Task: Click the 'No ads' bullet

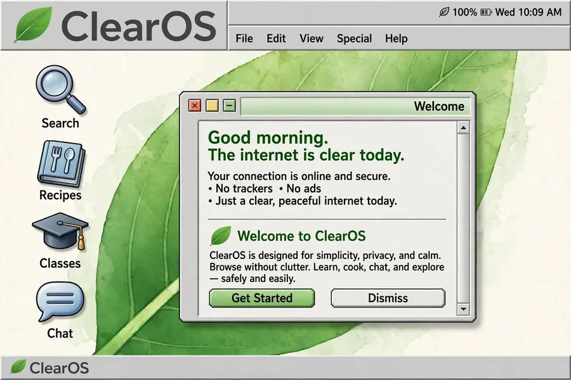Action: pos(300,188)
